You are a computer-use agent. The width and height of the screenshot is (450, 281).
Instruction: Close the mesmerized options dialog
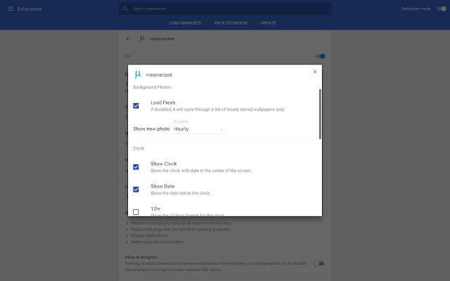click(315, 72)
